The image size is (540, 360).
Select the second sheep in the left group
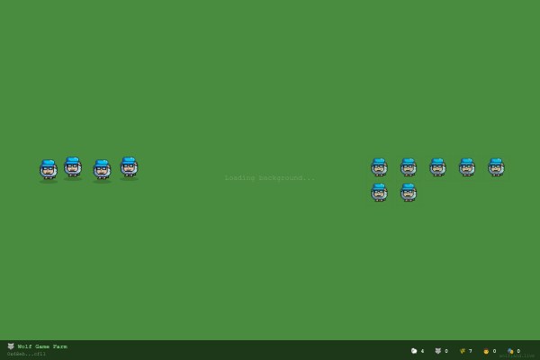[73, 167]
